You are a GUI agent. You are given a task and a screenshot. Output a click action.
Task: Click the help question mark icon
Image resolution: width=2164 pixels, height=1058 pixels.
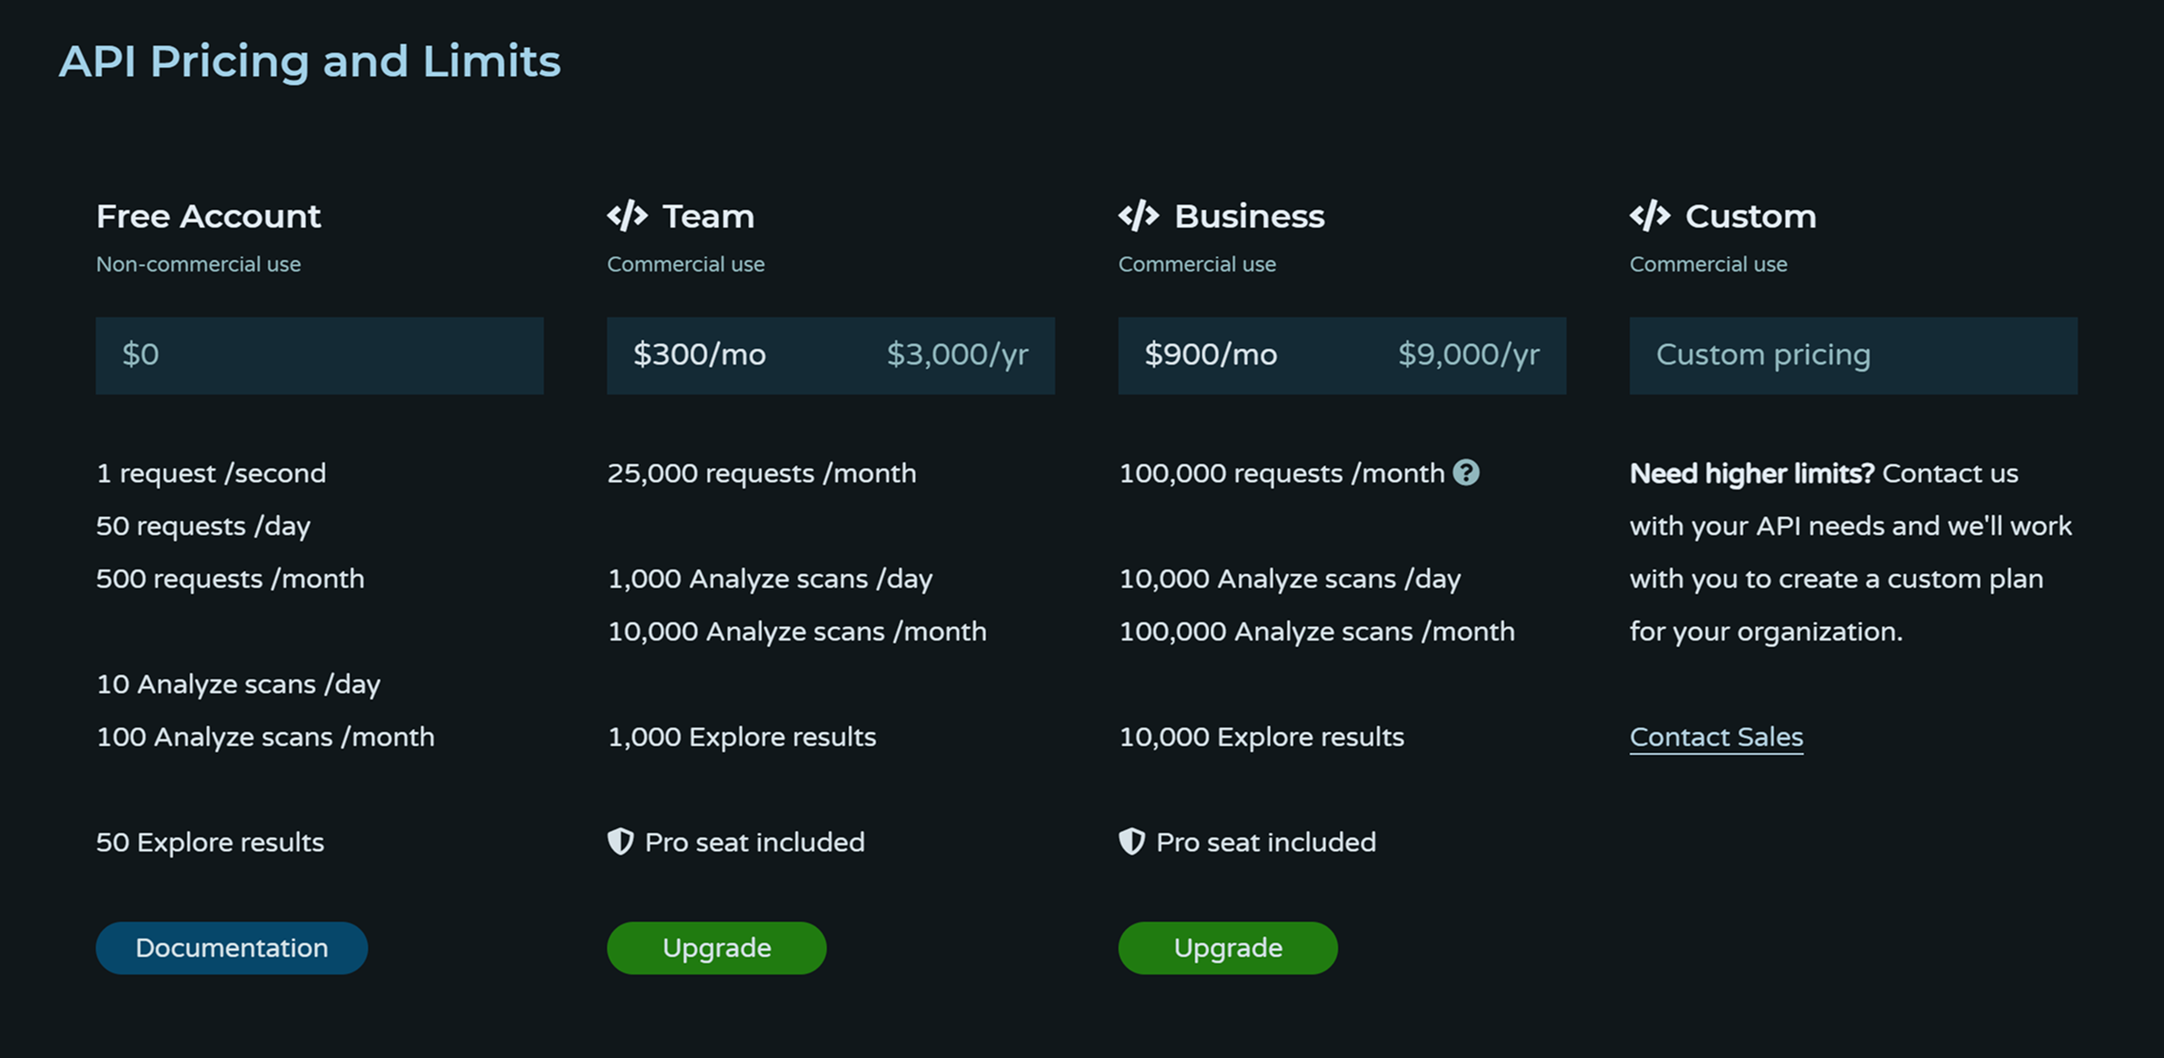(x=1466, y=473)
